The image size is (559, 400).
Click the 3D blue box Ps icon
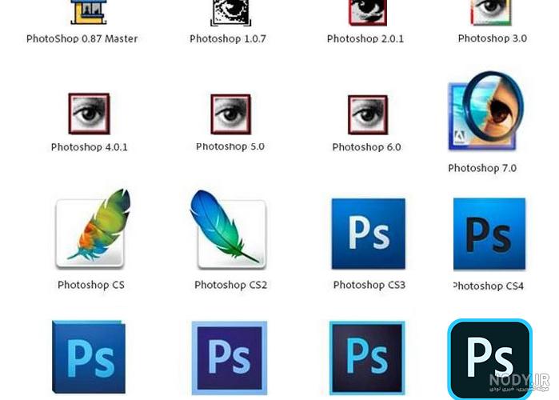point(89,357)
